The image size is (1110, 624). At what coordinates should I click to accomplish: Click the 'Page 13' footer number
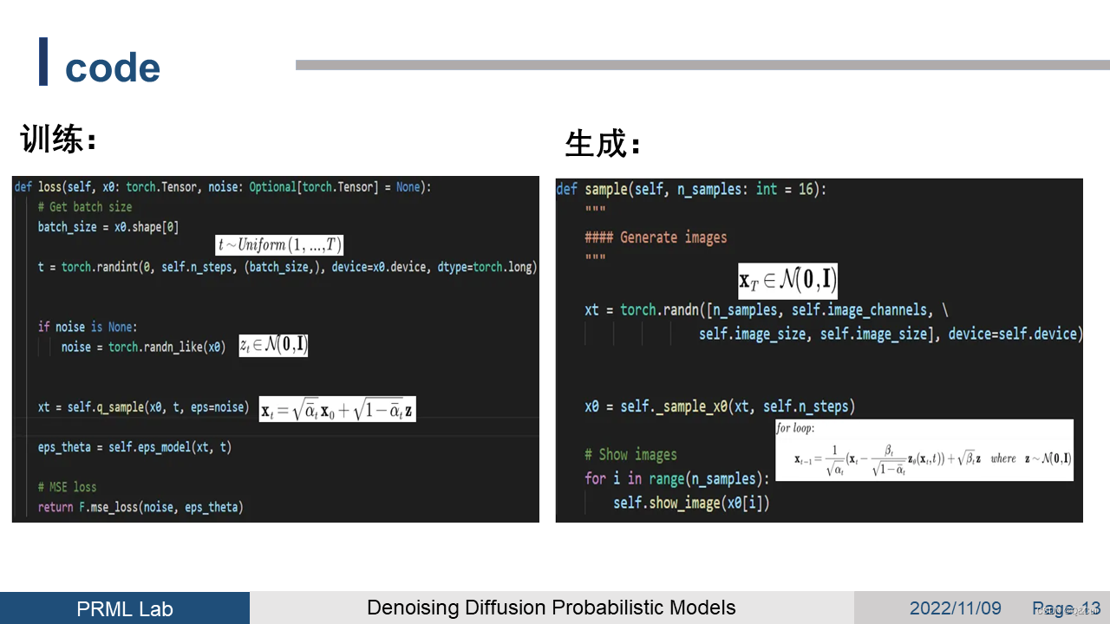pyautogui.click(x=1067, y=608)
